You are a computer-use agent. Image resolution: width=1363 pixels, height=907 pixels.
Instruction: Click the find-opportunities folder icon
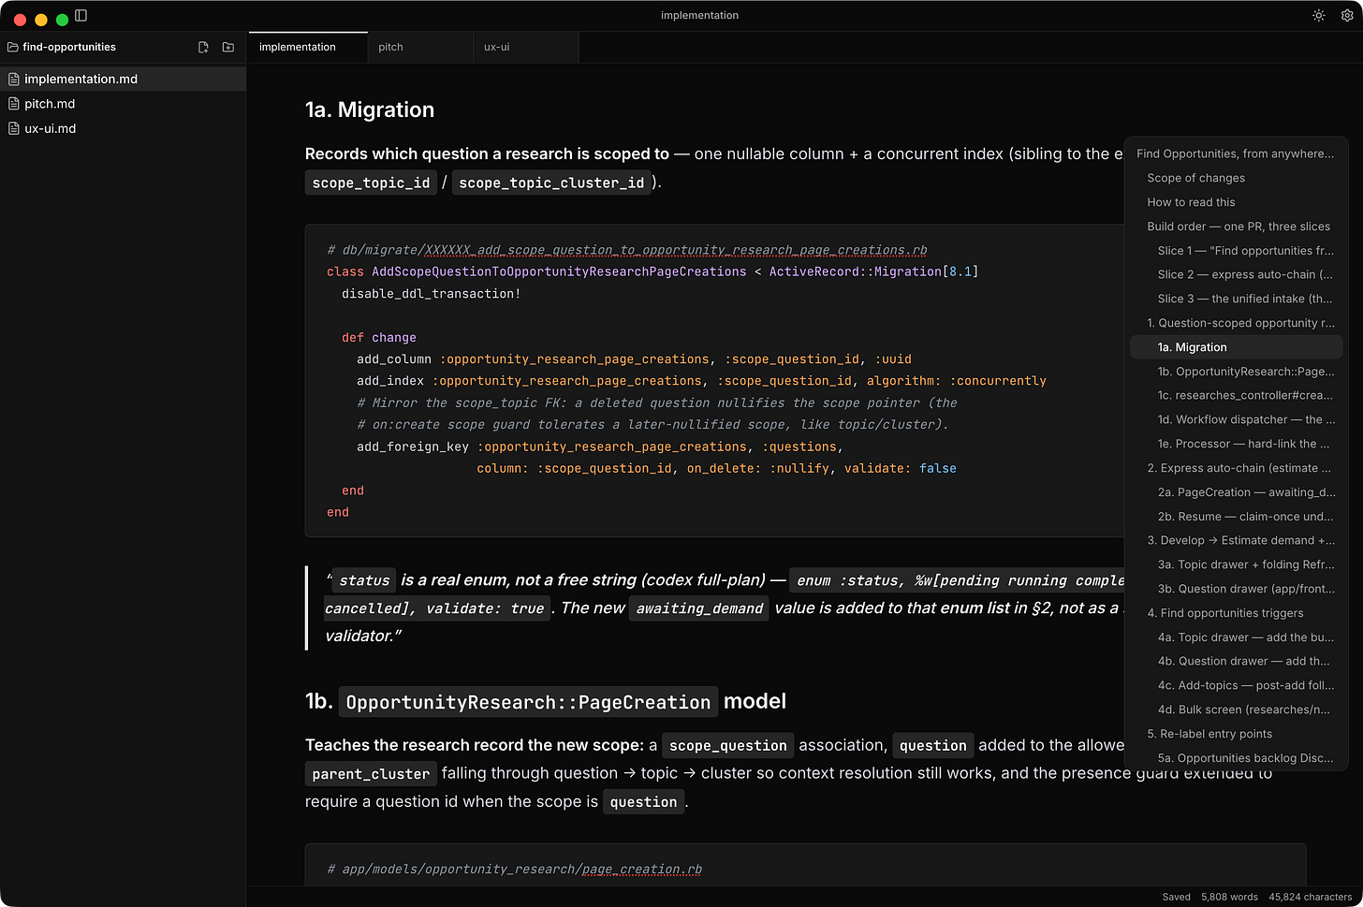pos(13,47)
